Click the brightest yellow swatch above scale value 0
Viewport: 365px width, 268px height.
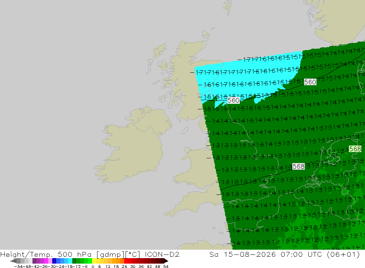point(94,261)
